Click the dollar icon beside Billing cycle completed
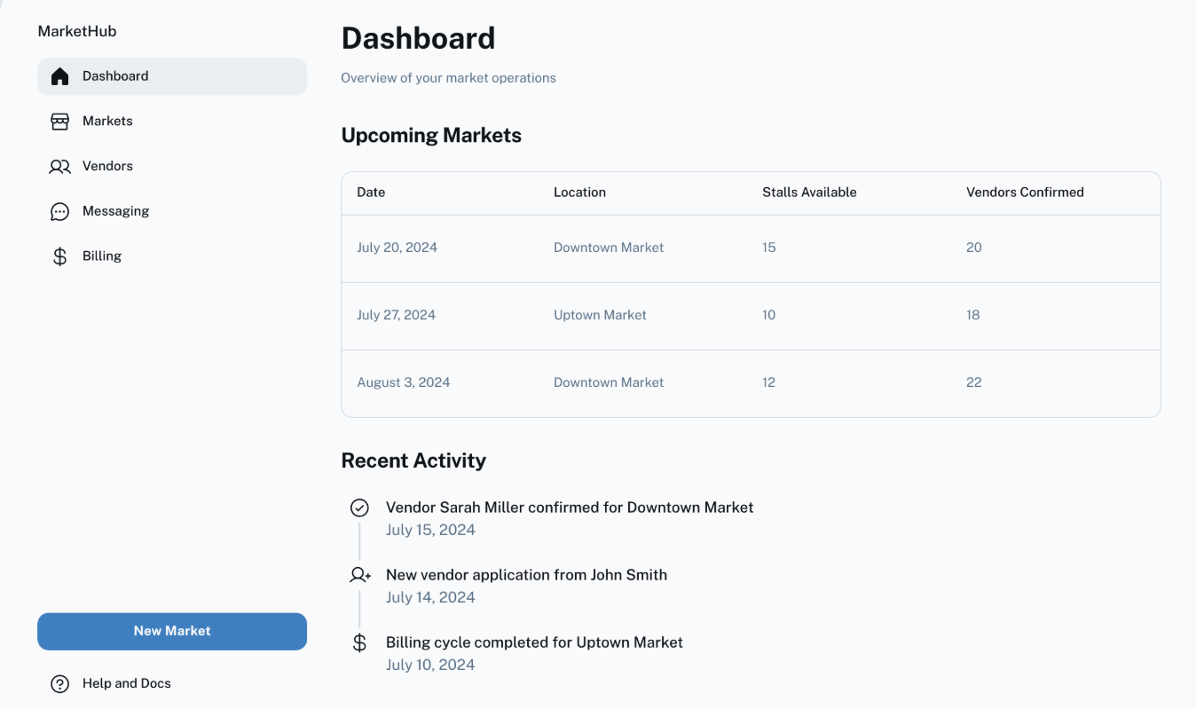The height and width of the screenshot is (709, 1196). (x=359, y=642)
